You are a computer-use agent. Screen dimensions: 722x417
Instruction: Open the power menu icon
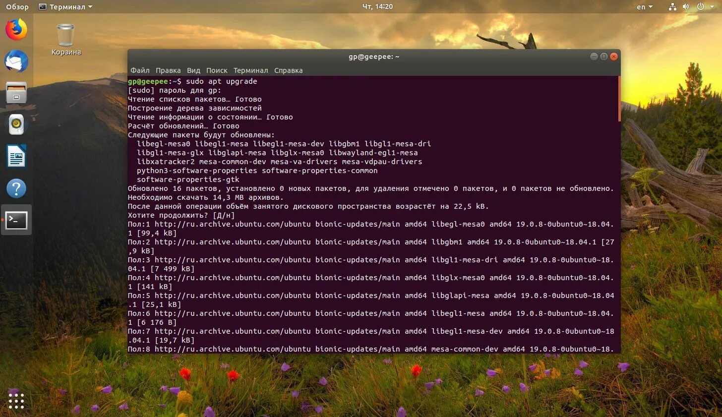point(700,6)
